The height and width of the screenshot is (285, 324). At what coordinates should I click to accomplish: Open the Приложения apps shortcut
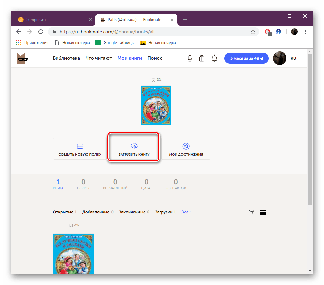[32, 43]
